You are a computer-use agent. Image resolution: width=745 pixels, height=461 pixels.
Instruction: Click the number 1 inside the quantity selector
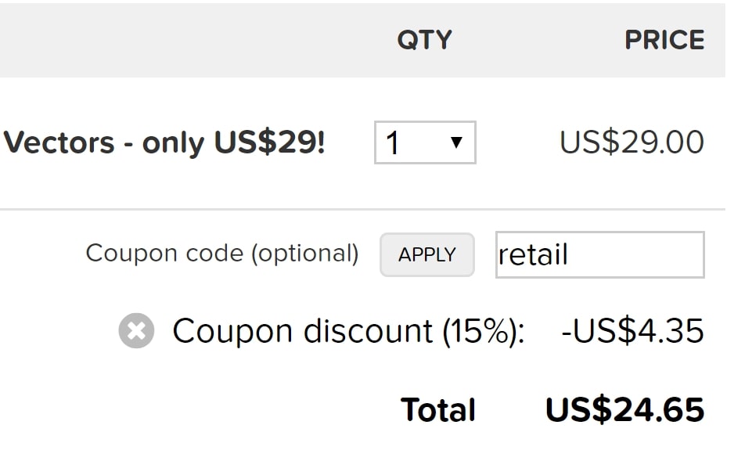[x=393, y=143]
